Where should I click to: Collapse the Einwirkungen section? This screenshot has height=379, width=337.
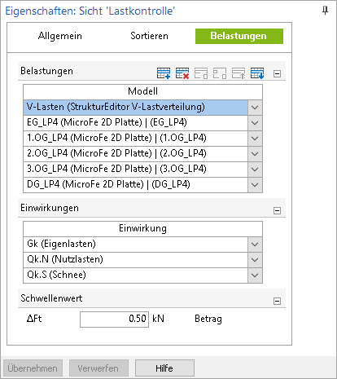pos(277,210)
